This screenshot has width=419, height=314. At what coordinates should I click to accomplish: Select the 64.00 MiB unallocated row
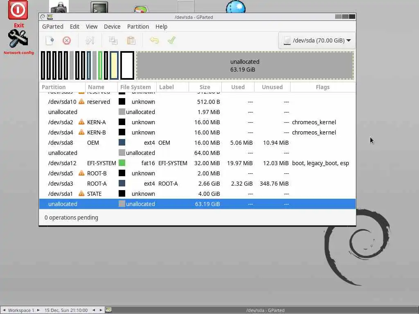tap(197, 153)
